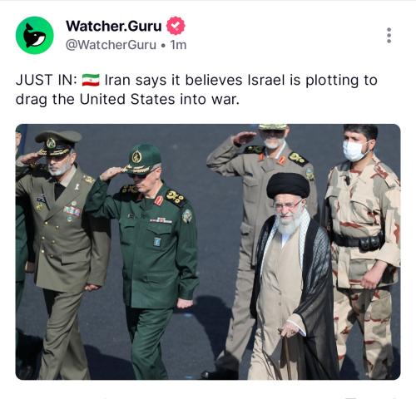
Task: Click the words 'United States into war'
Action: click(x=159, y=99)
